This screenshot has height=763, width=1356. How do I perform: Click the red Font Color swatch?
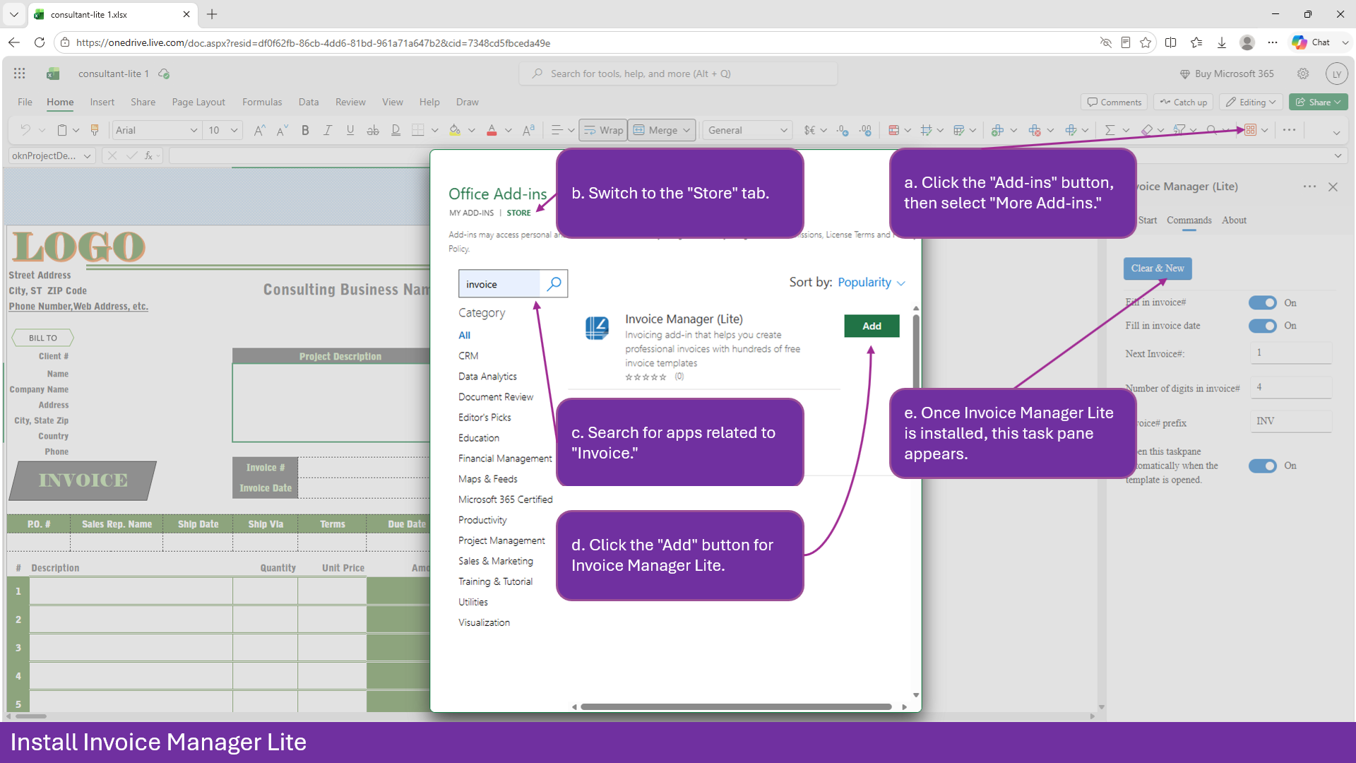[x=492, y=130]
